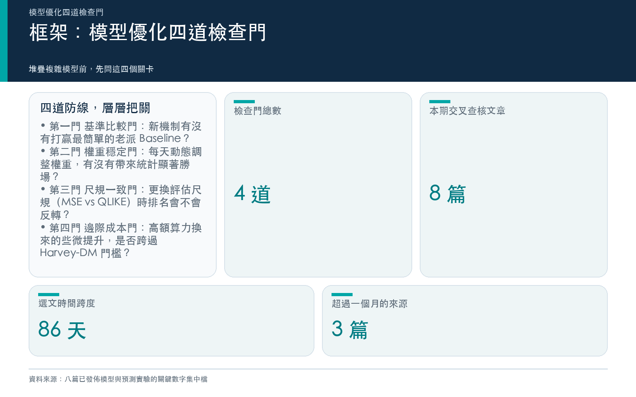
Task: Select the small header text 模型優化四道檢查門
Action: pos(66,12)
